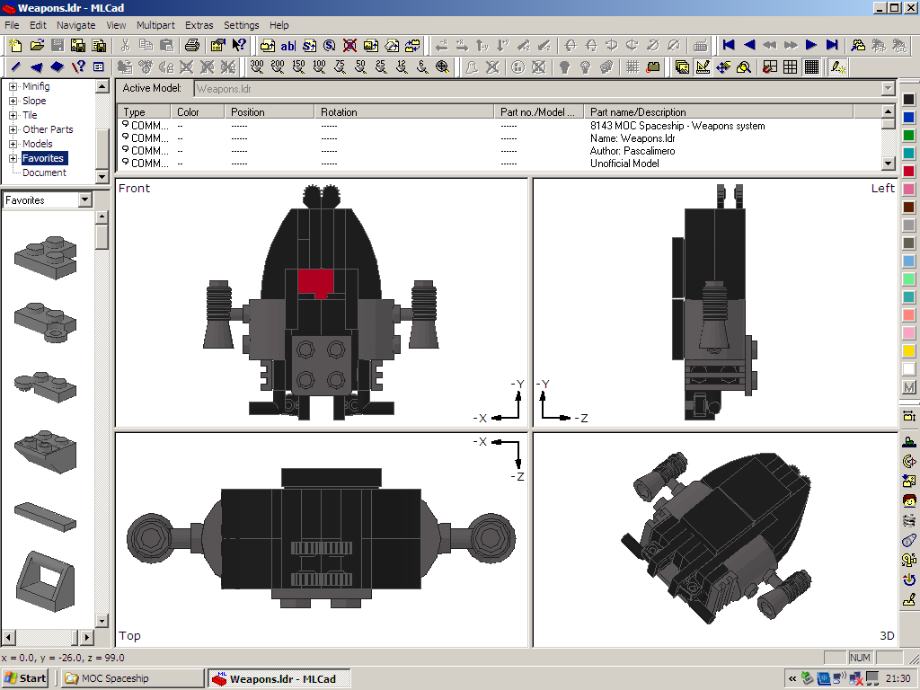Click the context help arrow icon

239,45
